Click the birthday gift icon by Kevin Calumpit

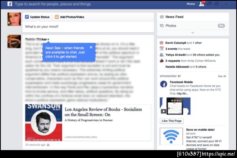tap(162, 43)
